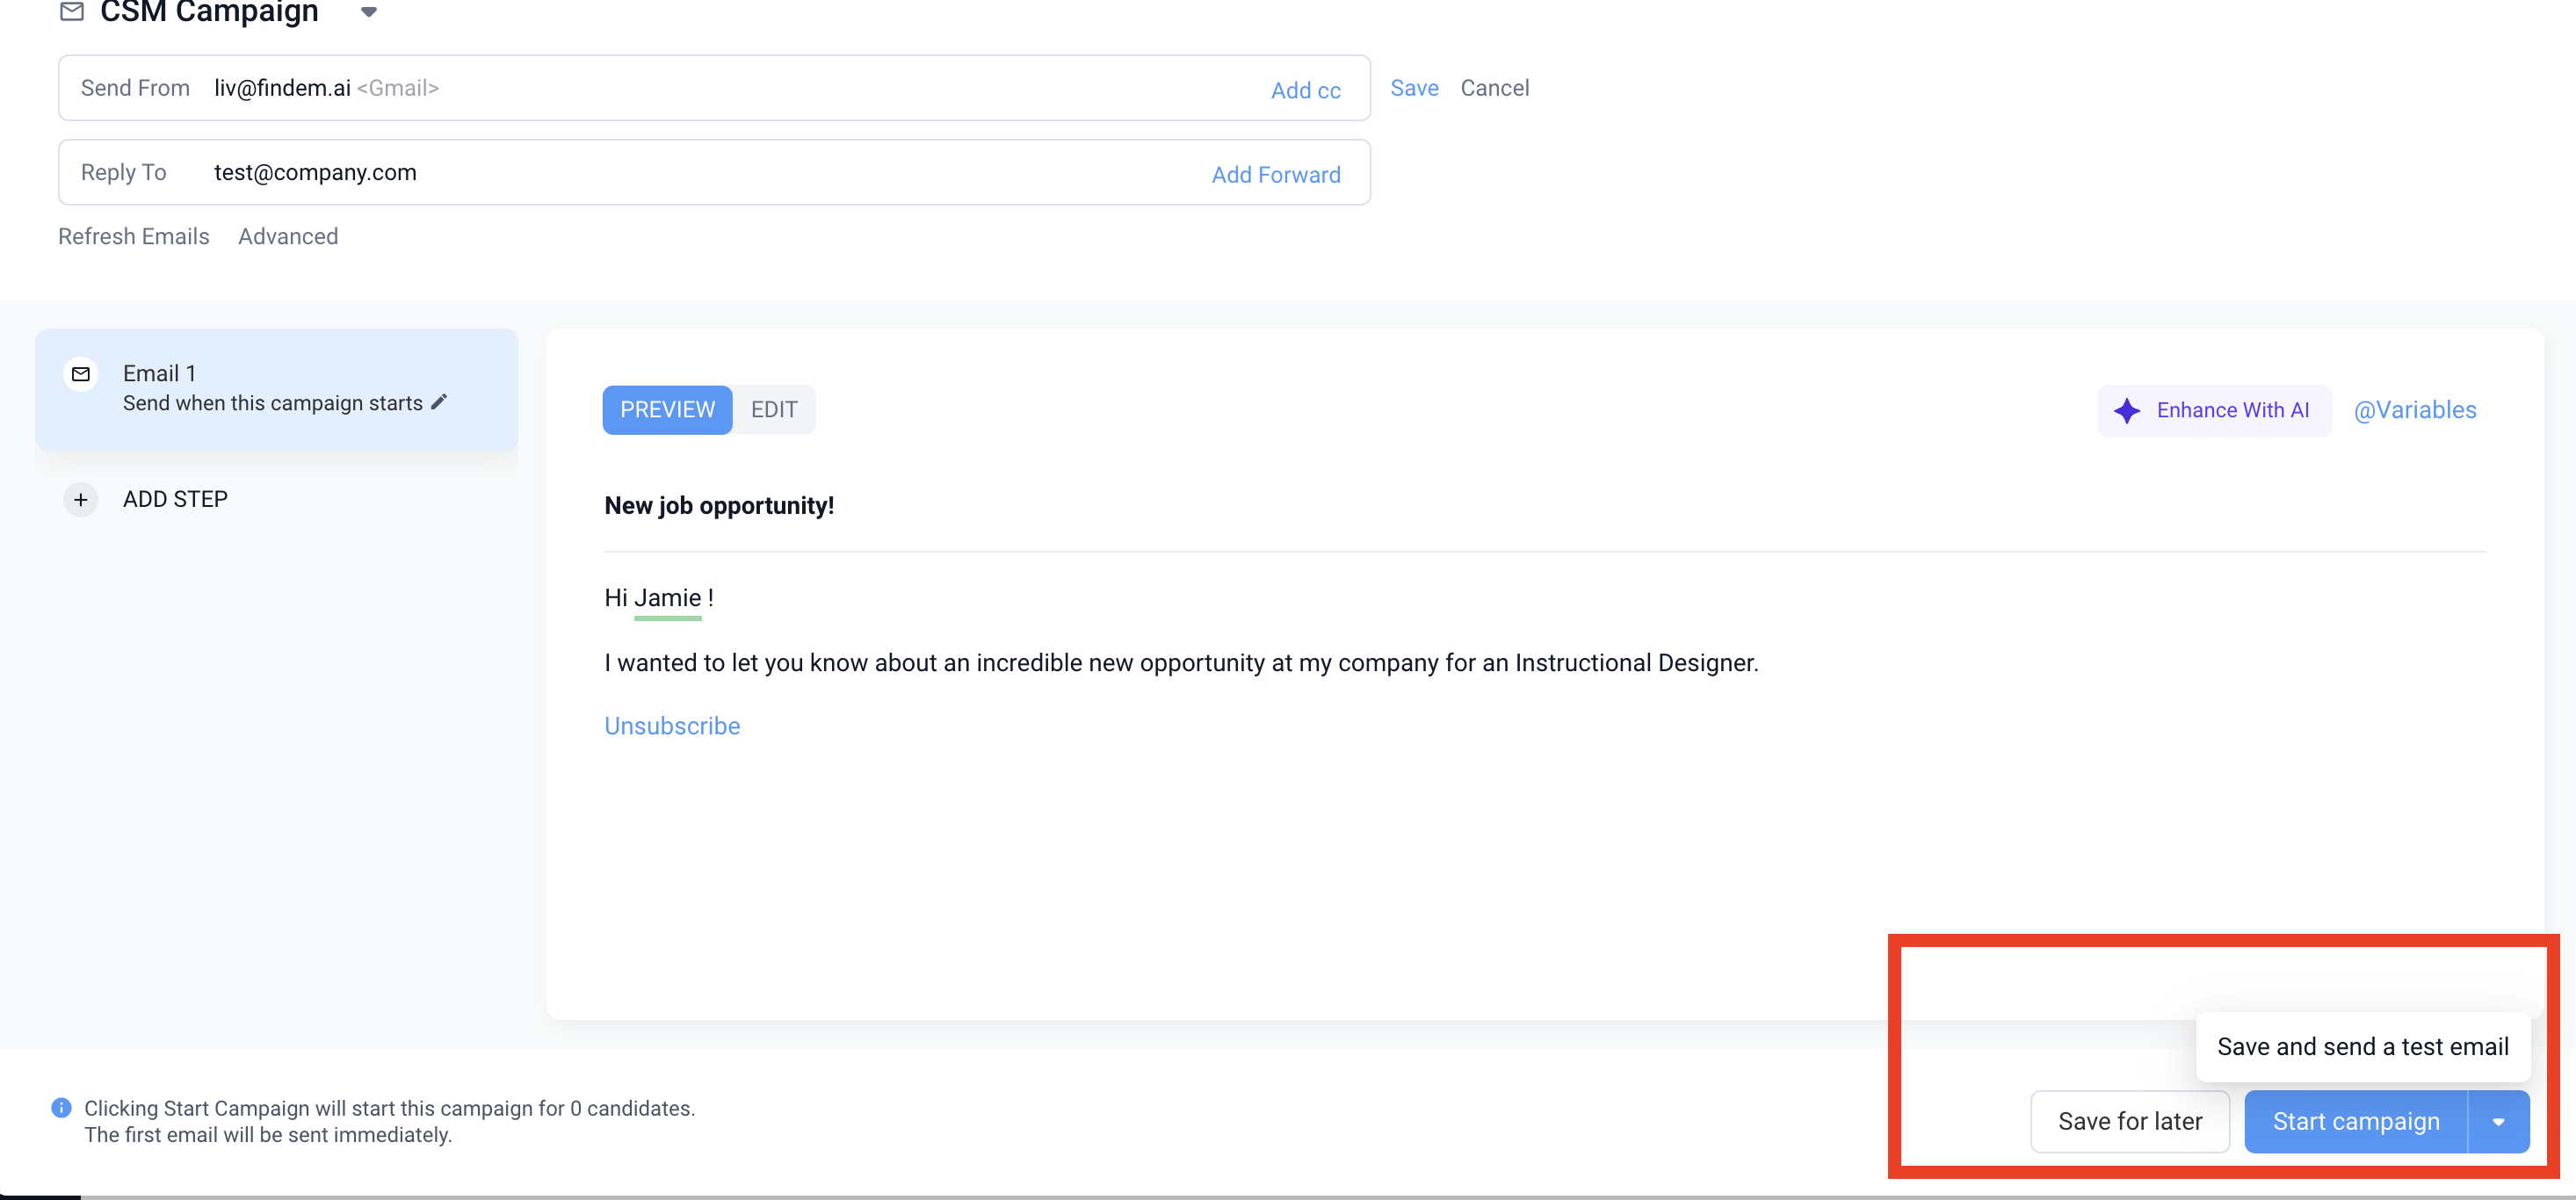Save the email sender settings
The width and height of the screenshot is (2576, 1200).
point(1414,88)
